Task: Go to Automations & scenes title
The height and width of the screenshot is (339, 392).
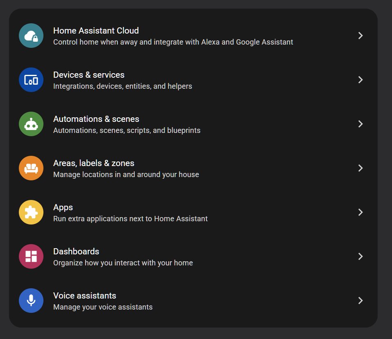Action: tap(96, 119)
